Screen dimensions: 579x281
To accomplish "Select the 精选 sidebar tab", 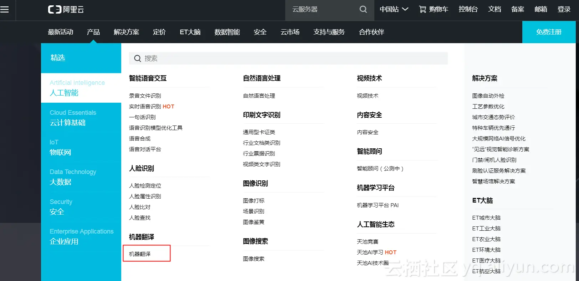I will coord(81,58).
